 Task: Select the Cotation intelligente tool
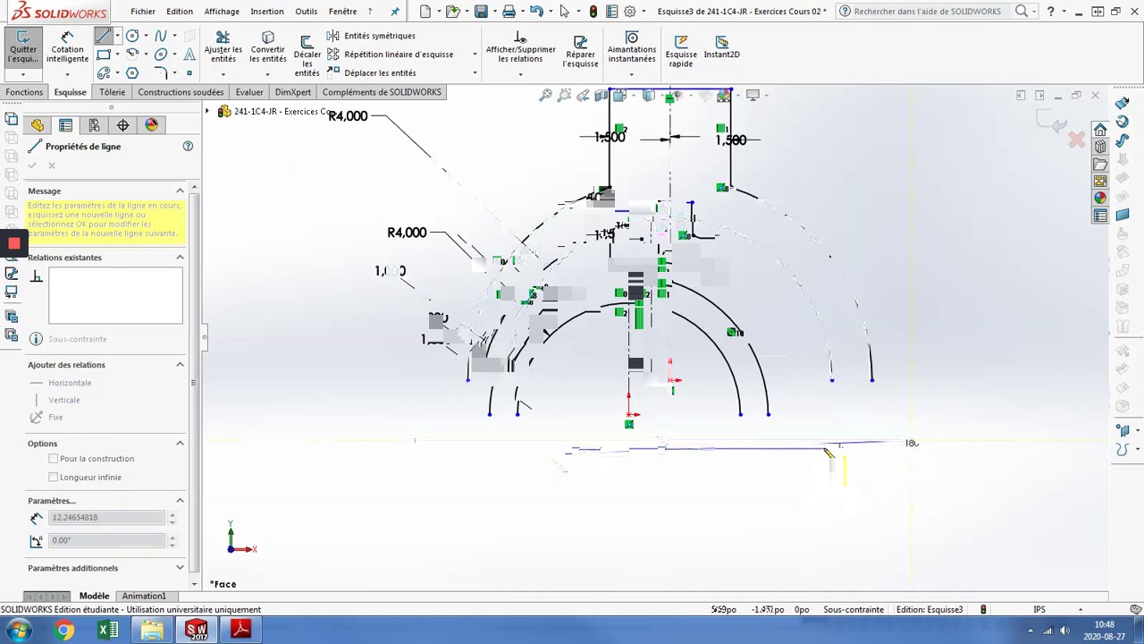(x=67, y=50)
